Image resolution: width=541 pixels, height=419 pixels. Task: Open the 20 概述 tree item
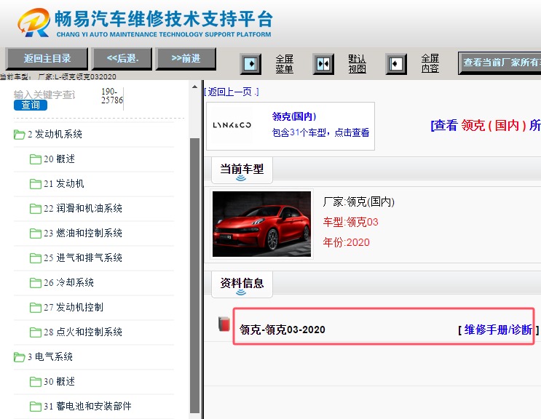[60, 159]
